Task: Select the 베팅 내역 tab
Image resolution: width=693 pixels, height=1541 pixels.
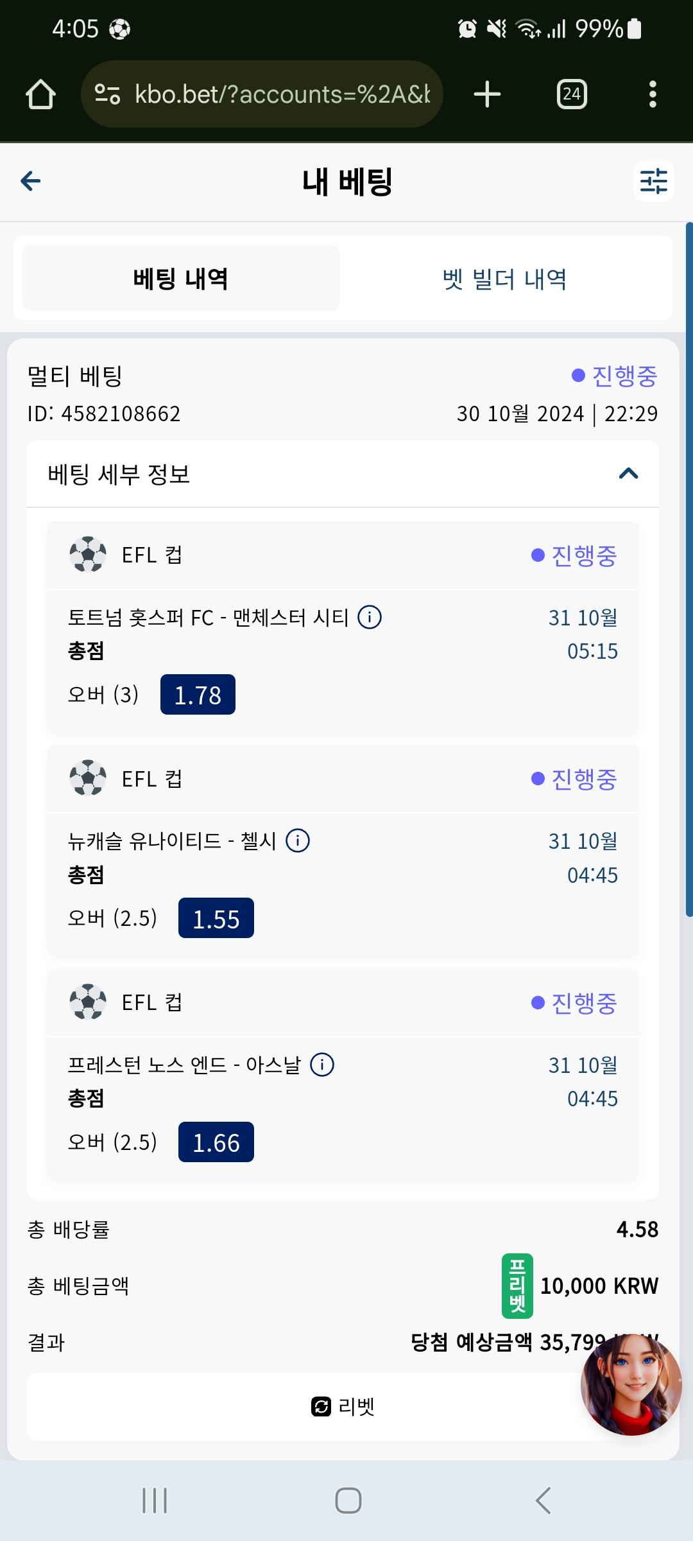Action: point(180,279)
